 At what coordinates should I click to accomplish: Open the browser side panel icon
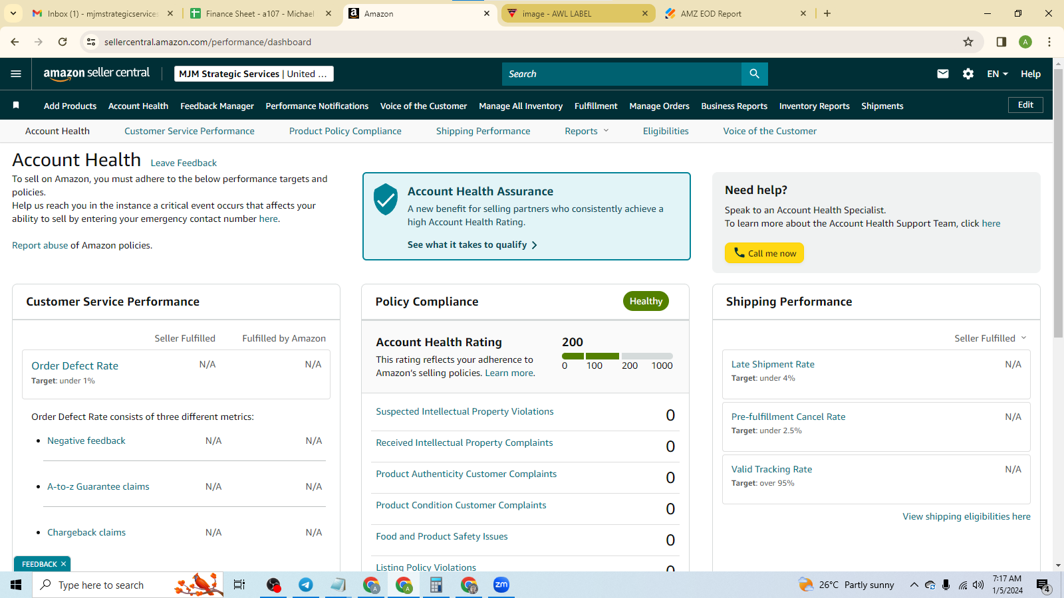(1001, 42)
